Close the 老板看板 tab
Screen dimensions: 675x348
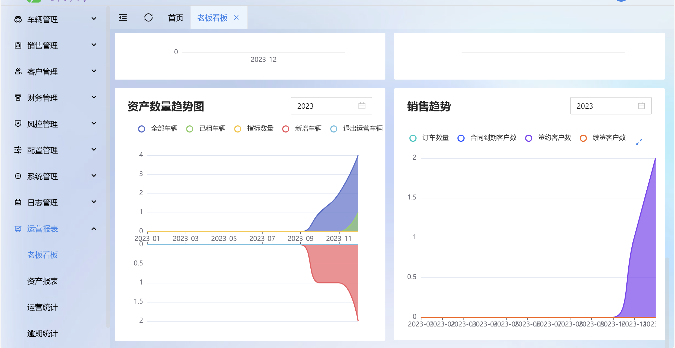click(x=236, y=18)
